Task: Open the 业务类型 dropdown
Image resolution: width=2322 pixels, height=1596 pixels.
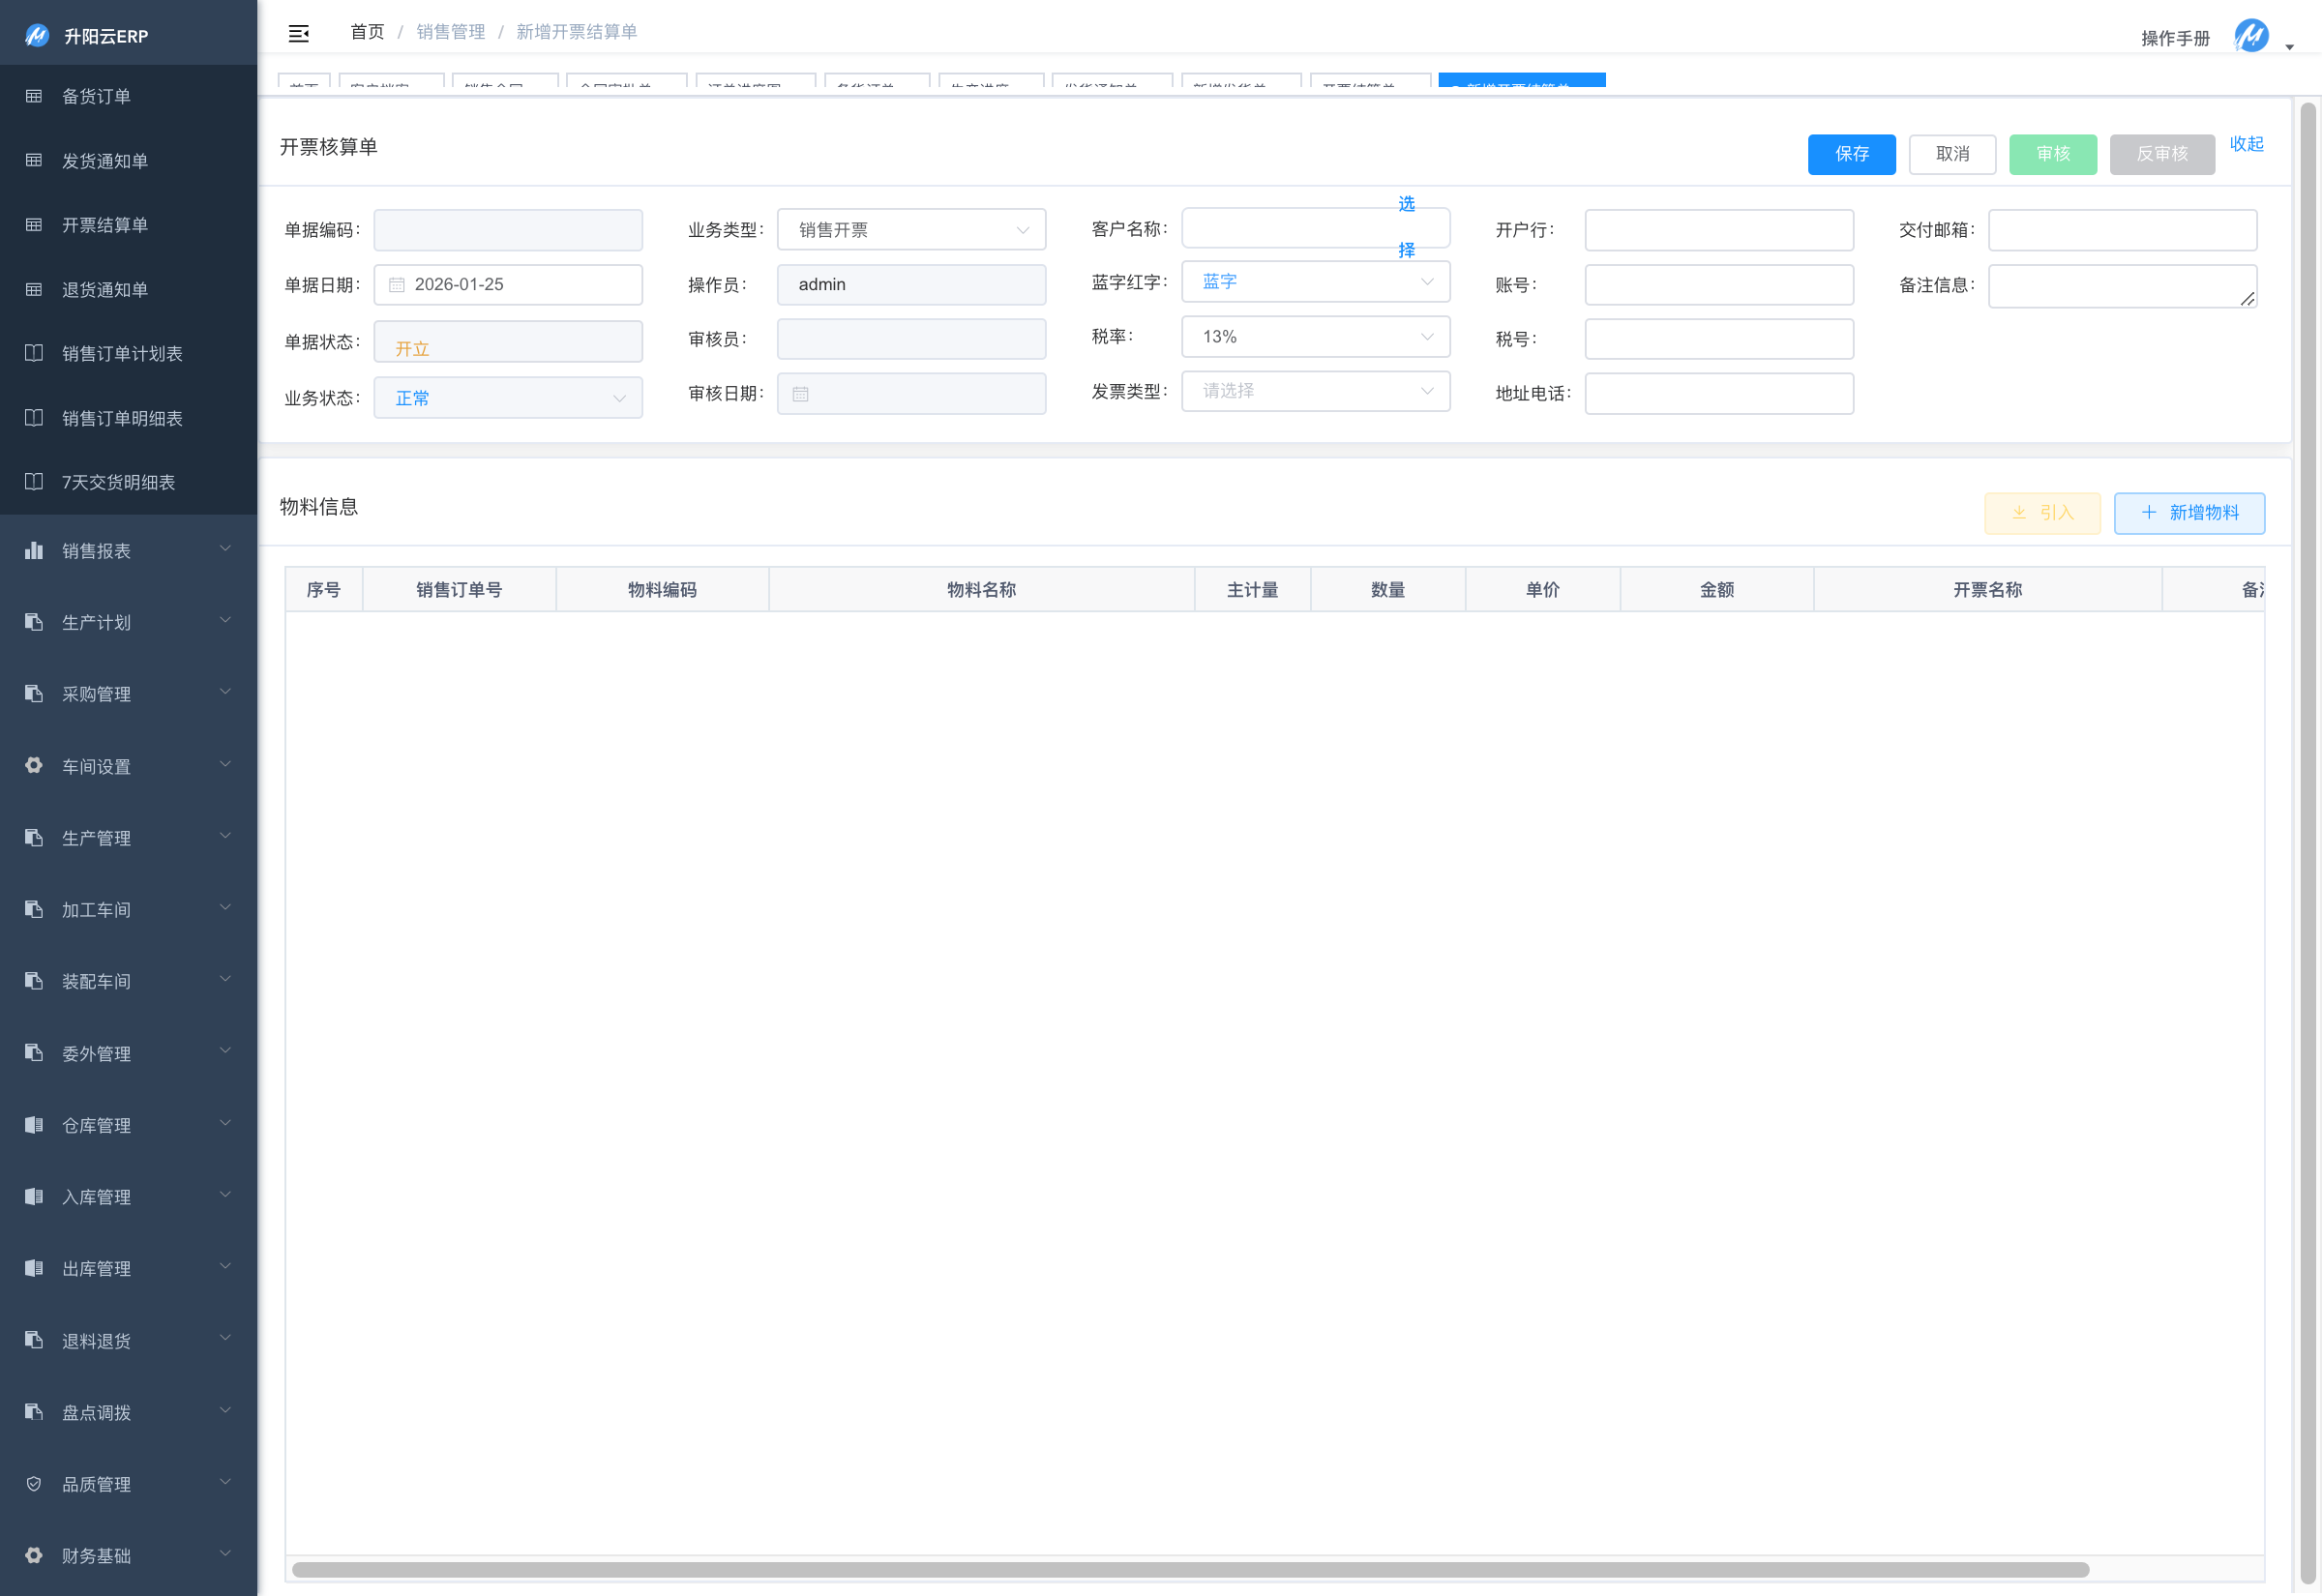Action: (911, 230)
